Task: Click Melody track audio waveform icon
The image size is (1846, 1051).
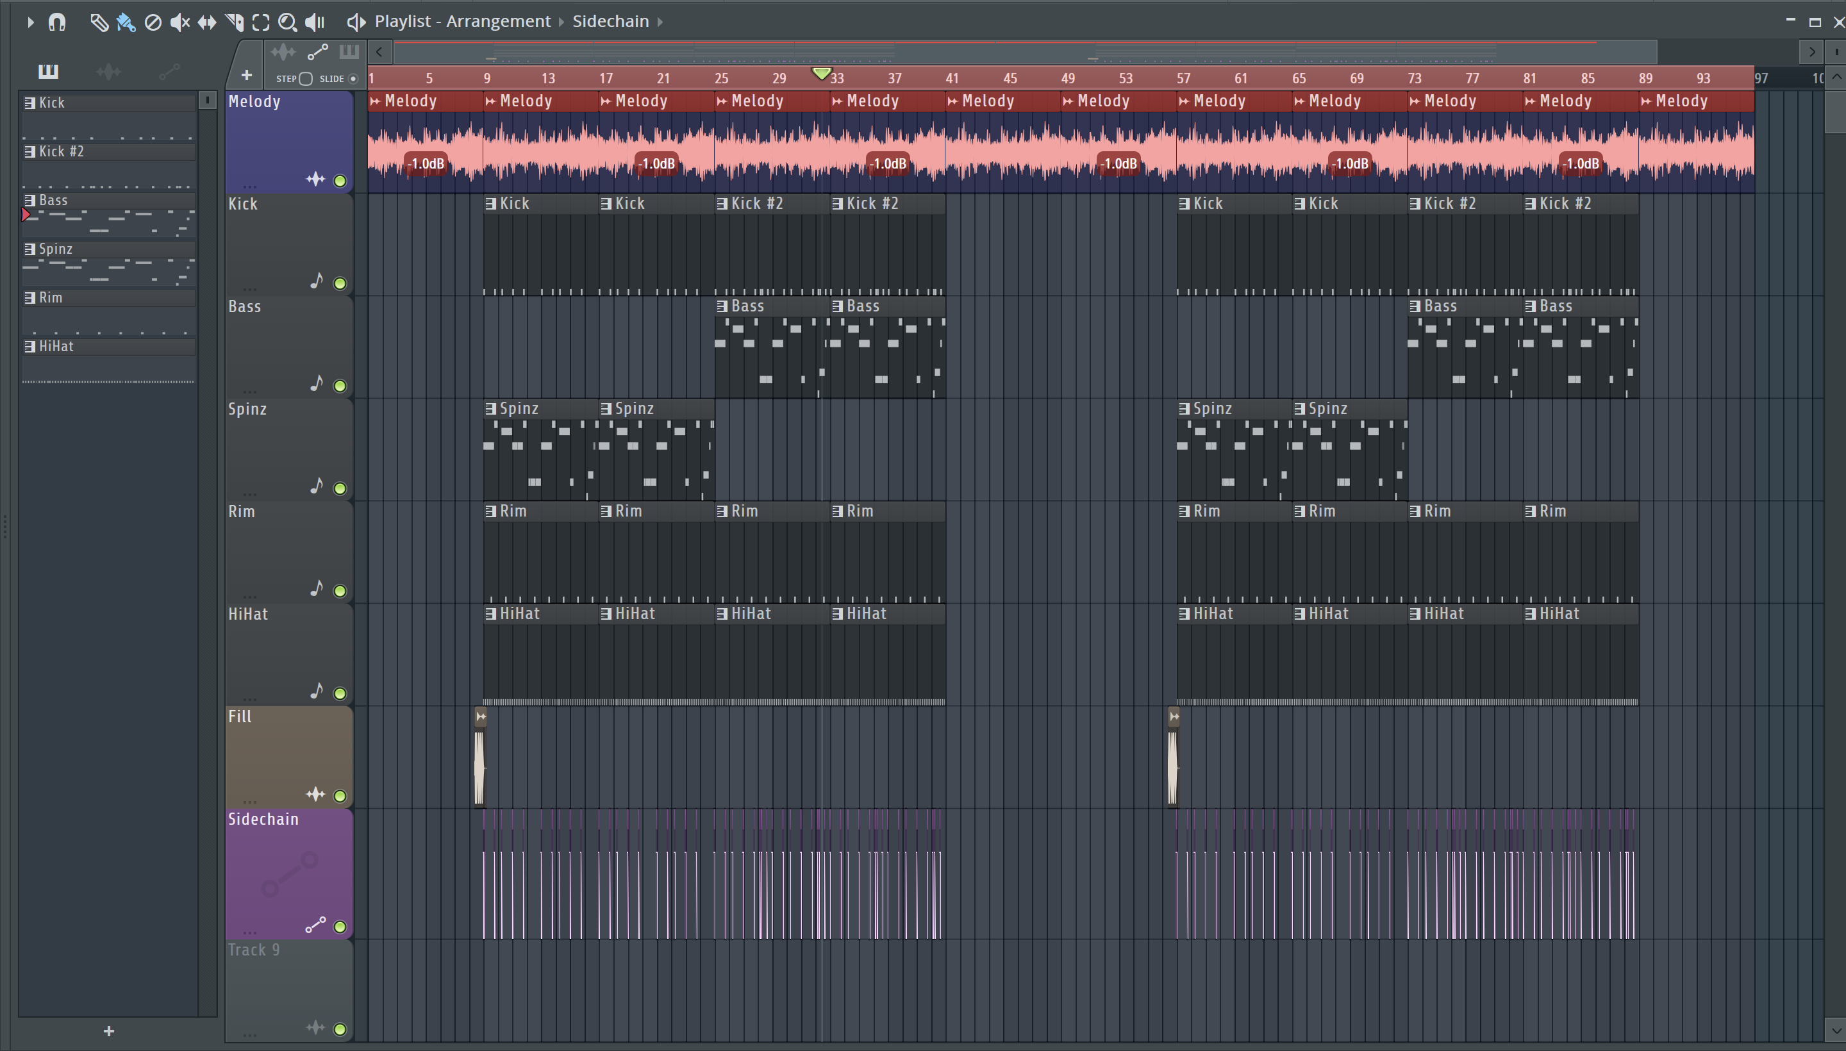Action: [x=315, y=179]
